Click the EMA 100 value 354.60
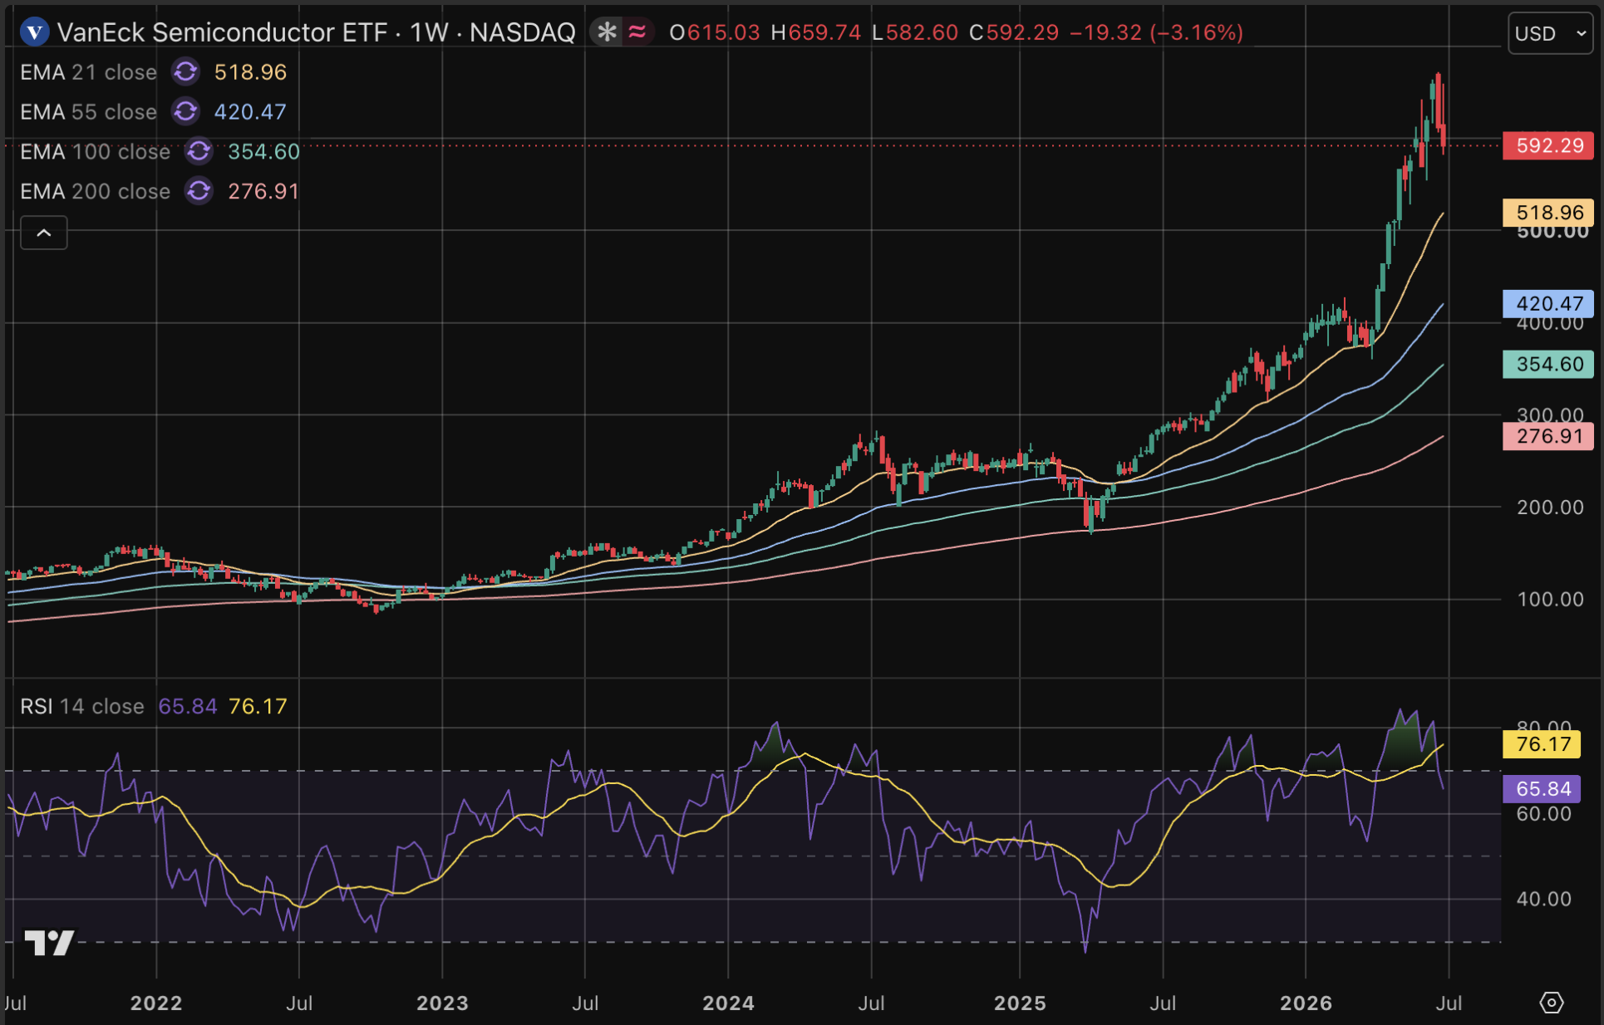This screenshot has width=1604, height=1025. point(263,151)
